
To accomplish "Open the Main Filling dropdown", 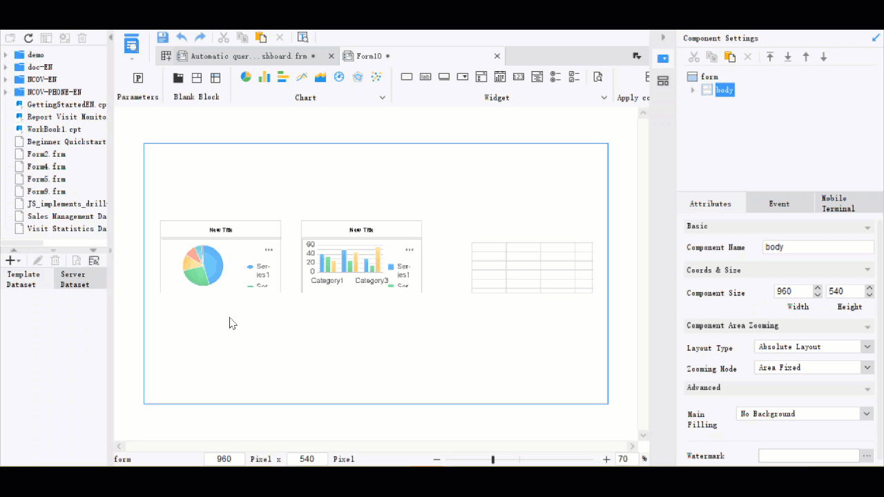I will 867,413.
